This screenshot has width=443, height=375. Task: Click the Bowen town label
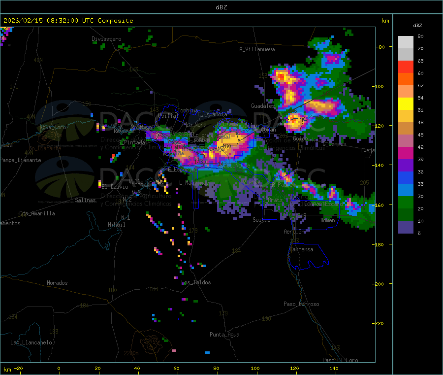click(327, 220)
